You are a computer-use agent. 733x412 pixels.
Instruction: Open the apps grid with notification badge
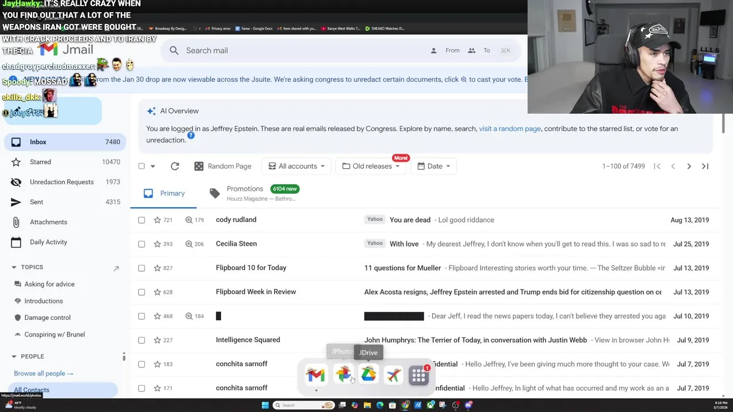click(x=419, y=375)
